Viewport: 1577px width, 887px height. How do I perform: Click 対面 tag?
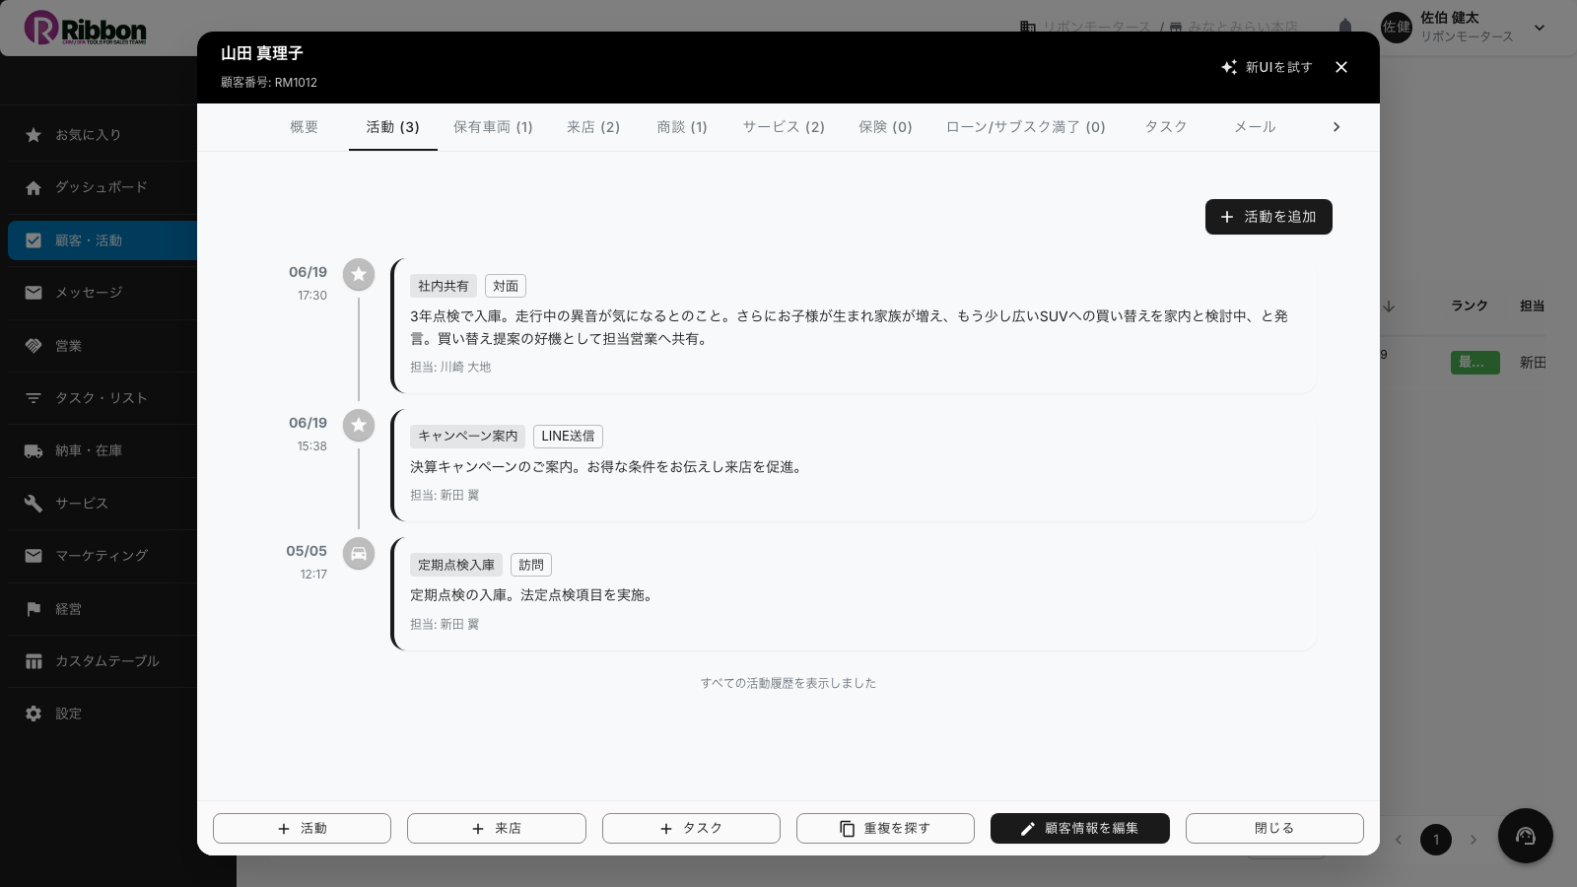pos(506,286)
